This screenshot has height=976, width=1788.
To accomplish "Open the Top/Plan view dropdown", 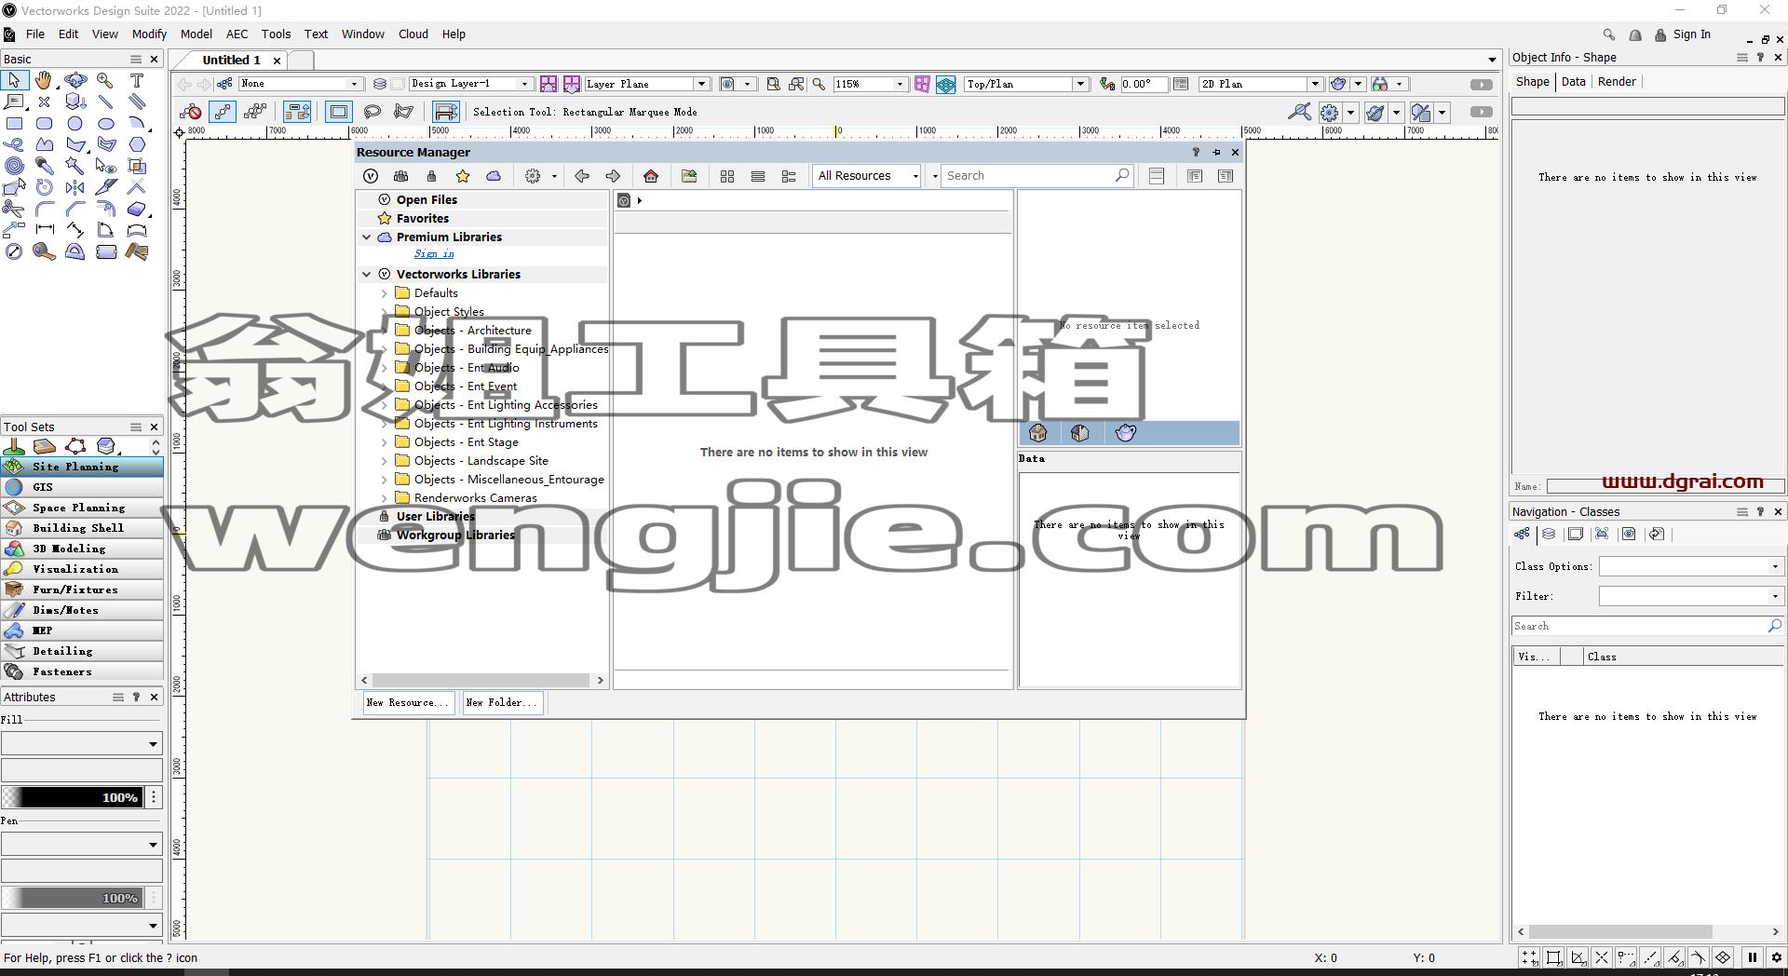I will (x=1026, y=84).
